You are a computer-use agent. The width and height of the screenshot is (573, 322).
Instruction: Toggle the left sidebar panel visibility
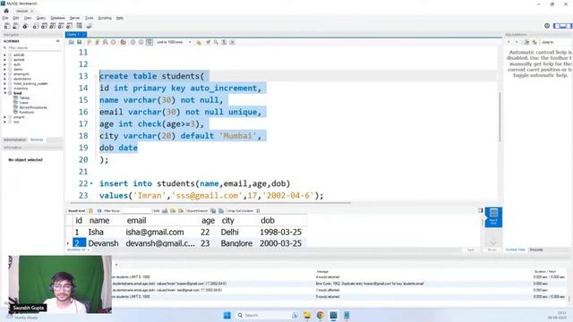tap(556, 26)
